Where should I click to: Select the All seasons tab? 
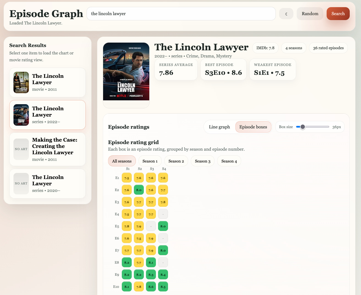122,161
